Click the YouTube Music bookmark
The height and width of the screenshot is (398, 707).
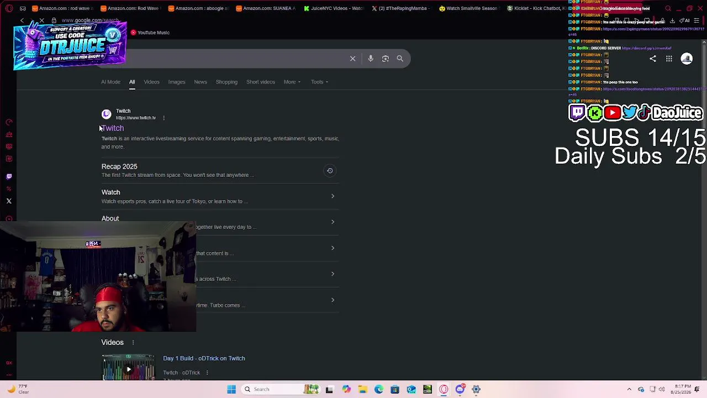click(150, 33)
